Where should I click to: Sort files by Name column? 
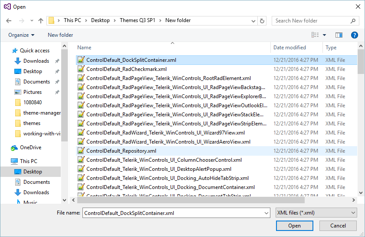coord(84,48)
